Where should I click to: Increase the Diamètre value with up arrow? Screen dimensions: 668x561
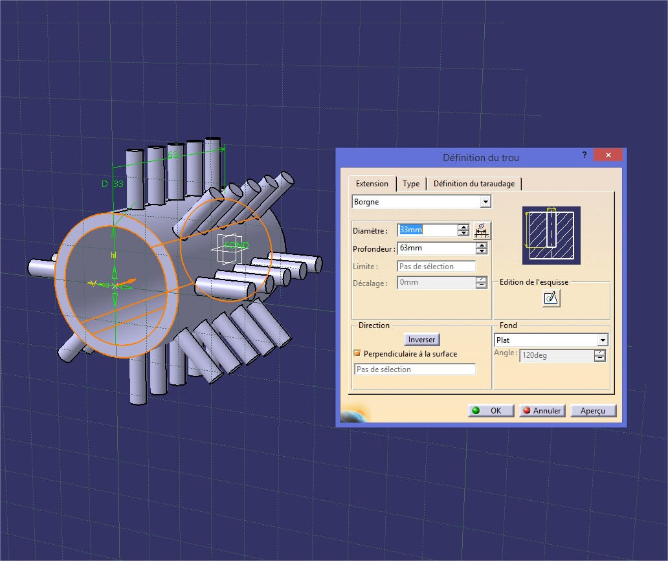[463, 227]
